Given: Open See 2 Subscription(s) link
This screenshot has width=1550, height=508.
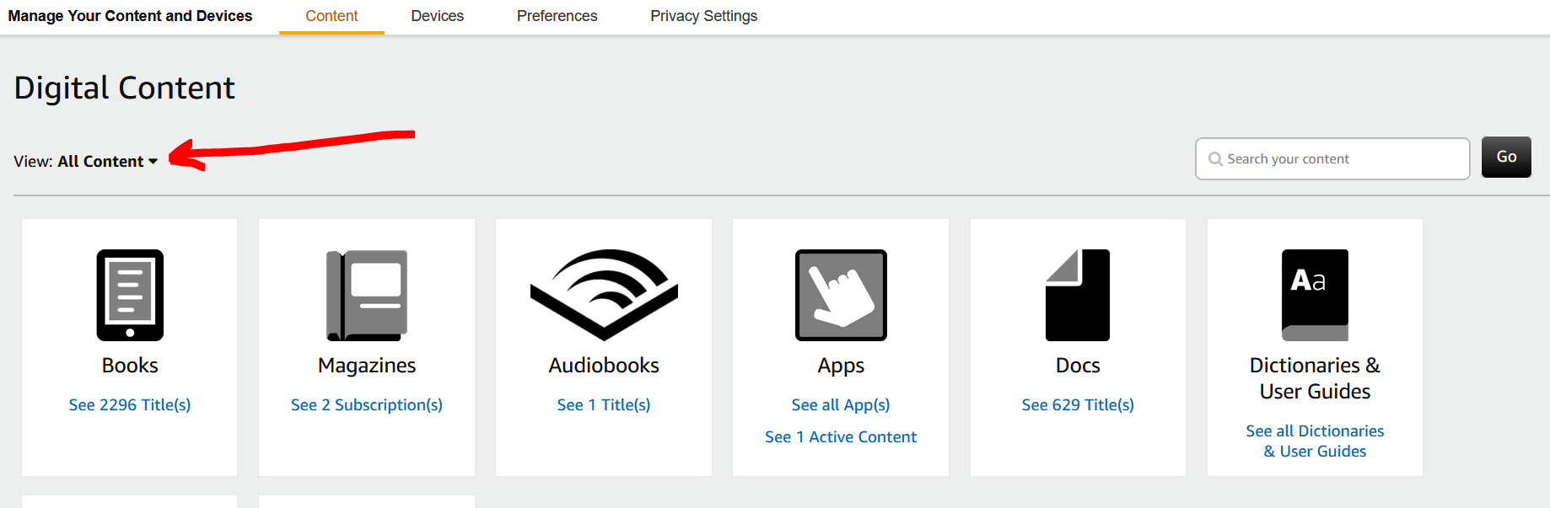Looking at the screenshot, I should coord(367,405).
